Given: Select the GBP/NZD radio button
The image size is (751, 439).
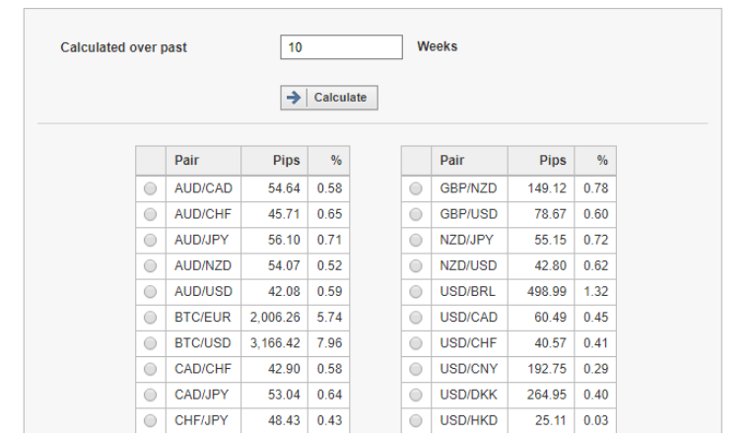Looking at the screenshot, I should pos(416,188).
